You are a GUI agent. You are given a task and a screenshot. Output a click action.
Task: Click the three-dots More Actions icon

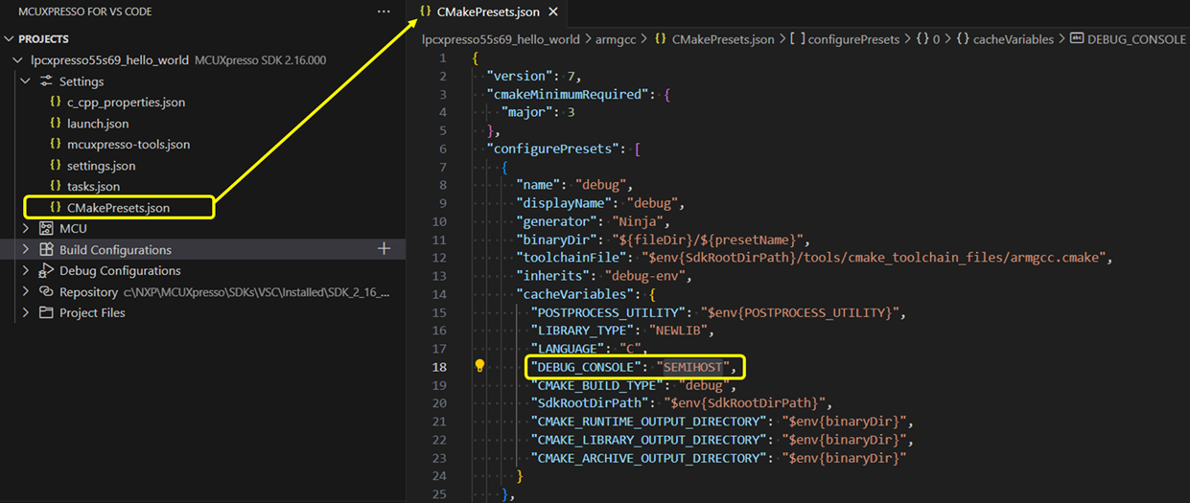(384, 11)
